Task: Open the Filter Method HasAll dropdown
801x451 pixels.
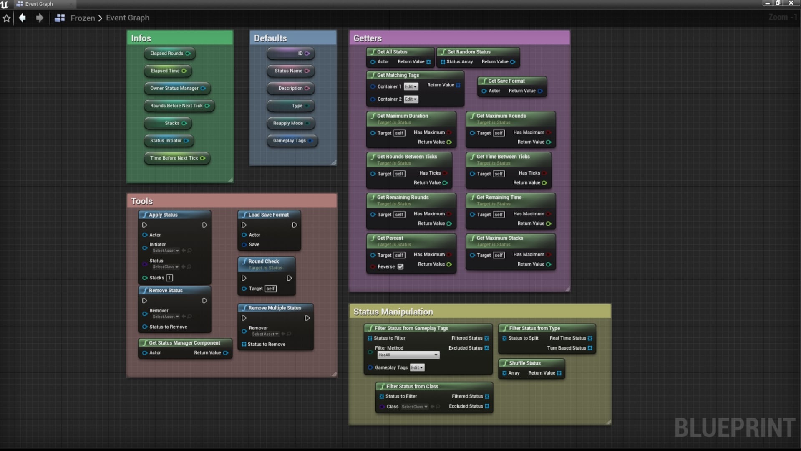Action: [x=408, y=355]
